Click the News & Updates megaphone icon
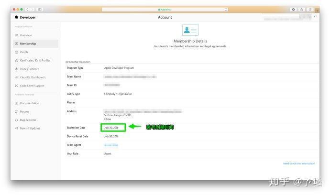 tap(17, 128)
